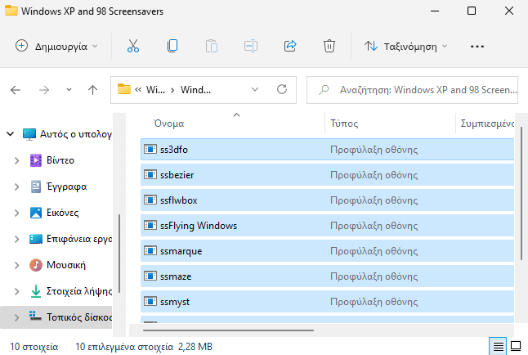Image resolution: width=528 pixels, height=355 pixels.
Task: Go up one folder level arrow
Action: pos(92,90)
